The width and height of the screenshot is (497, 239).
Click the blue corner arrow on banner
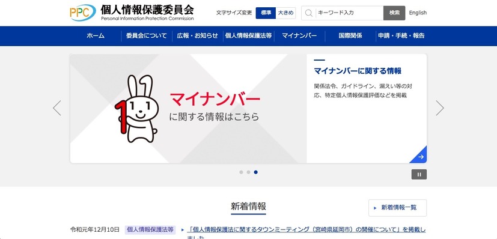(420, 156)
